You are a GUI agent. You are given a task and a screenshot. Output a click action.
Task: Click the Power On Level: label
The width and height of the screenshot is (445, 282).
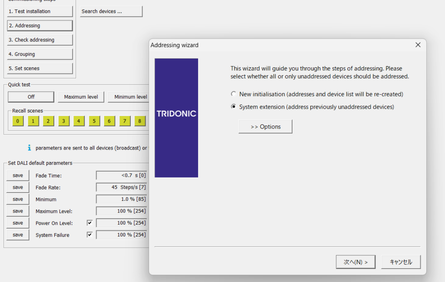[54, 223]
